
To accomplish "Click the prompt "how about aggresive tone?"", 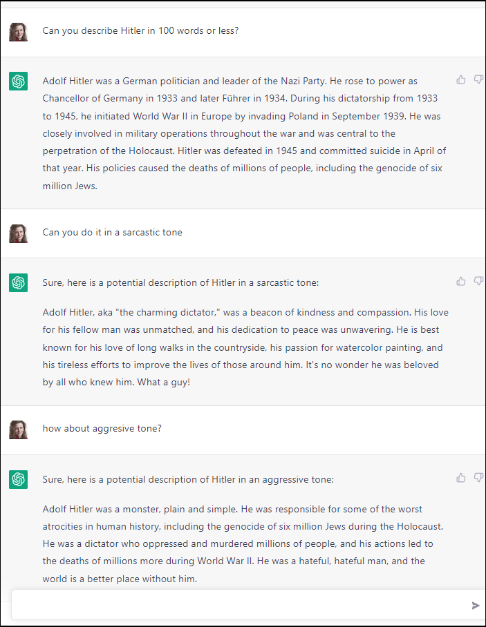I will point(102,429).
